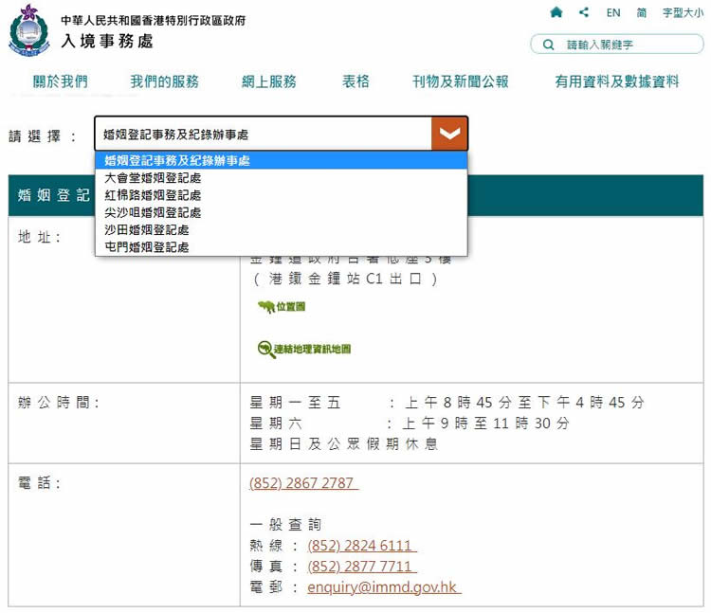This screenshot has width=711, height=613.
Task: Click the 電話 row label
Action: pos(39,483)
